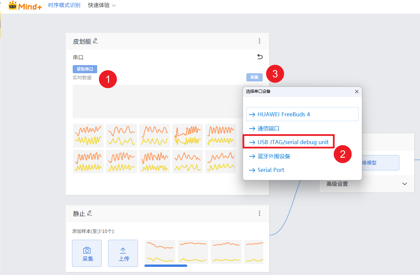Click the 上传 upload button
The height and width of the screenshot is (275, 420).
click(x=123, y=253)
